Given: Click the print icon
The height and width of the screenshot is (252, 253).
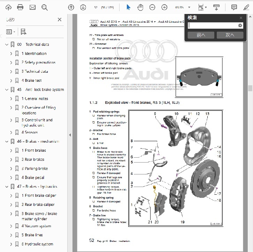Looking at the screenshot, I should click(x=20, y=7).
